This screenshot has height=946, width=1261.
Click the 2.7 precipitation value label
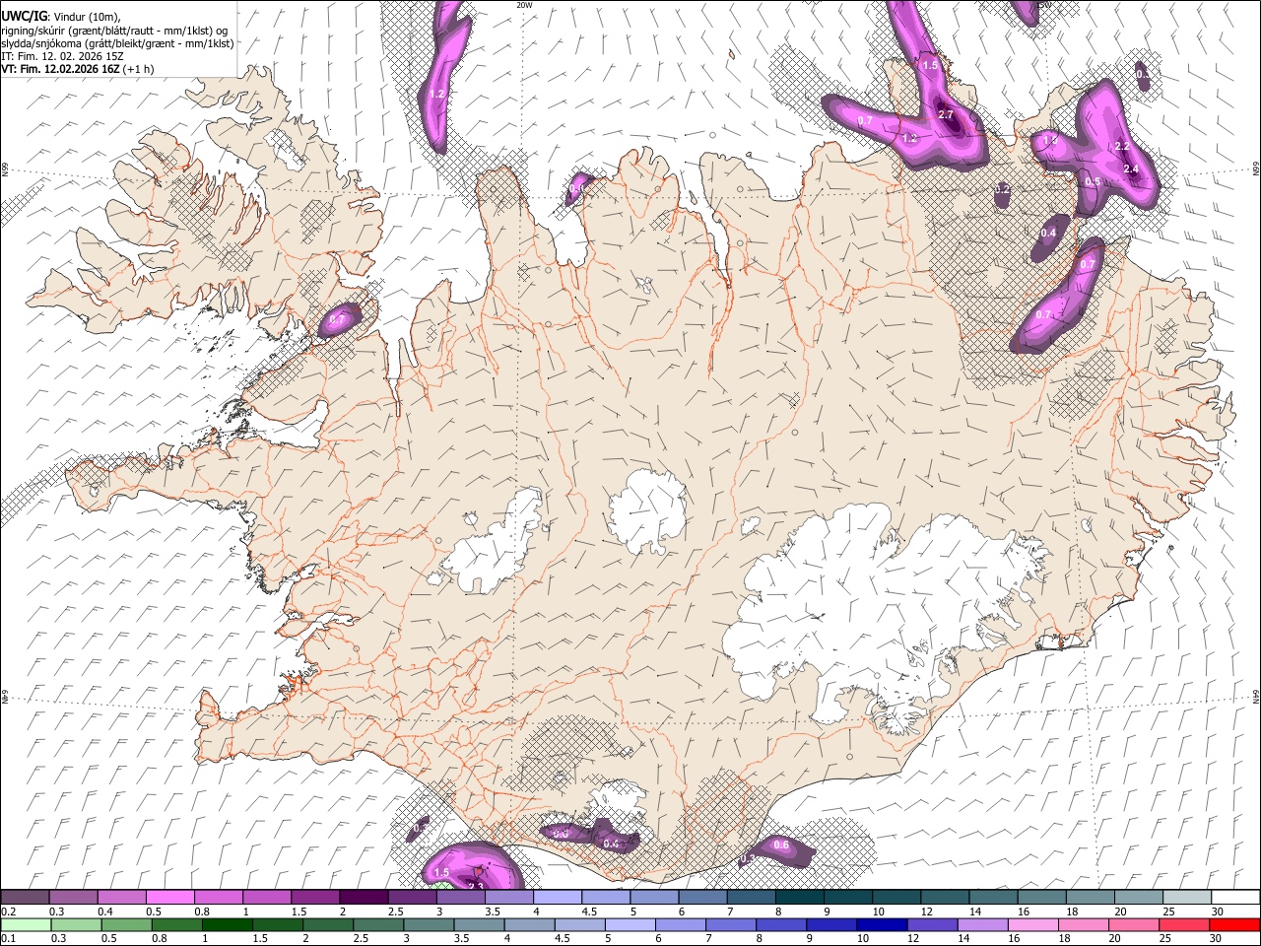(946, 115)
